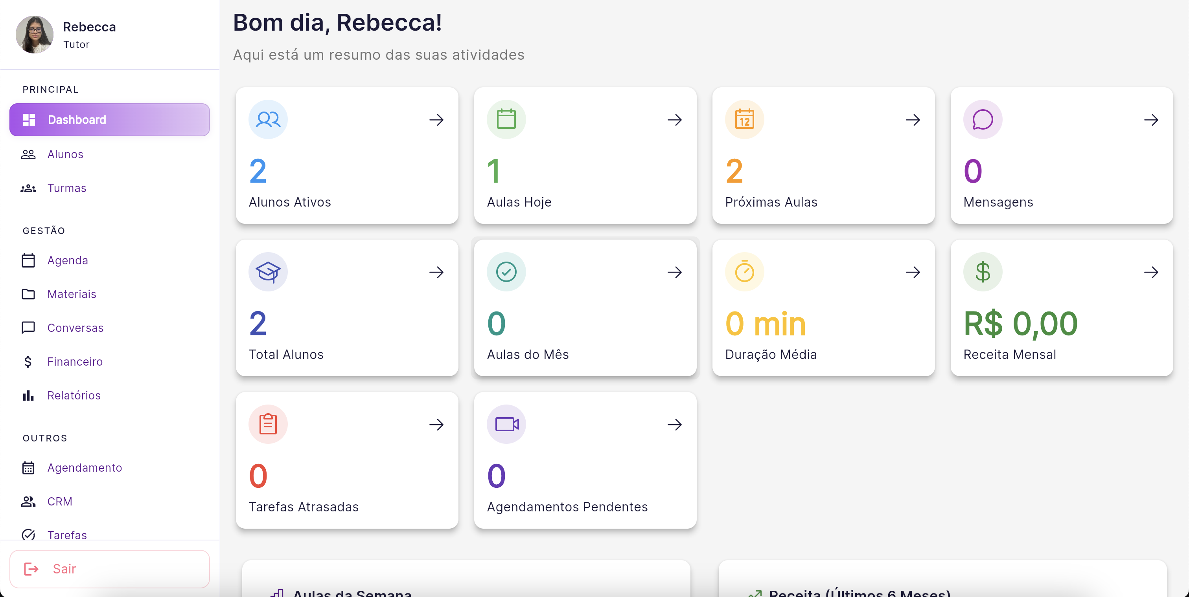This screenshot has height=597, width=1189.
Task: Open Agenda via its calendar icon
Action: coord(29,260)
